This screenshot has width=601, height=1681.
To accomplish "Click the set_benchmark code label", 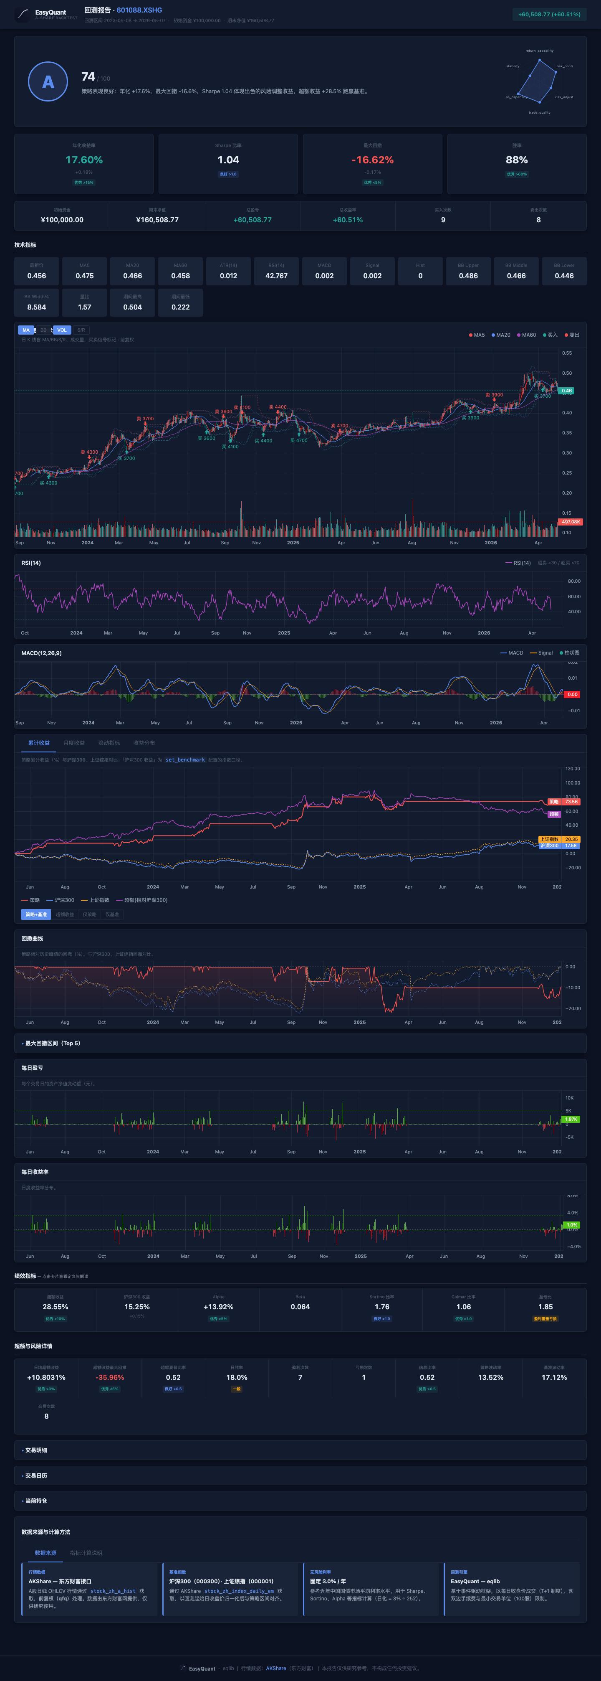I will pyautogui.click(x=185, y=759).
